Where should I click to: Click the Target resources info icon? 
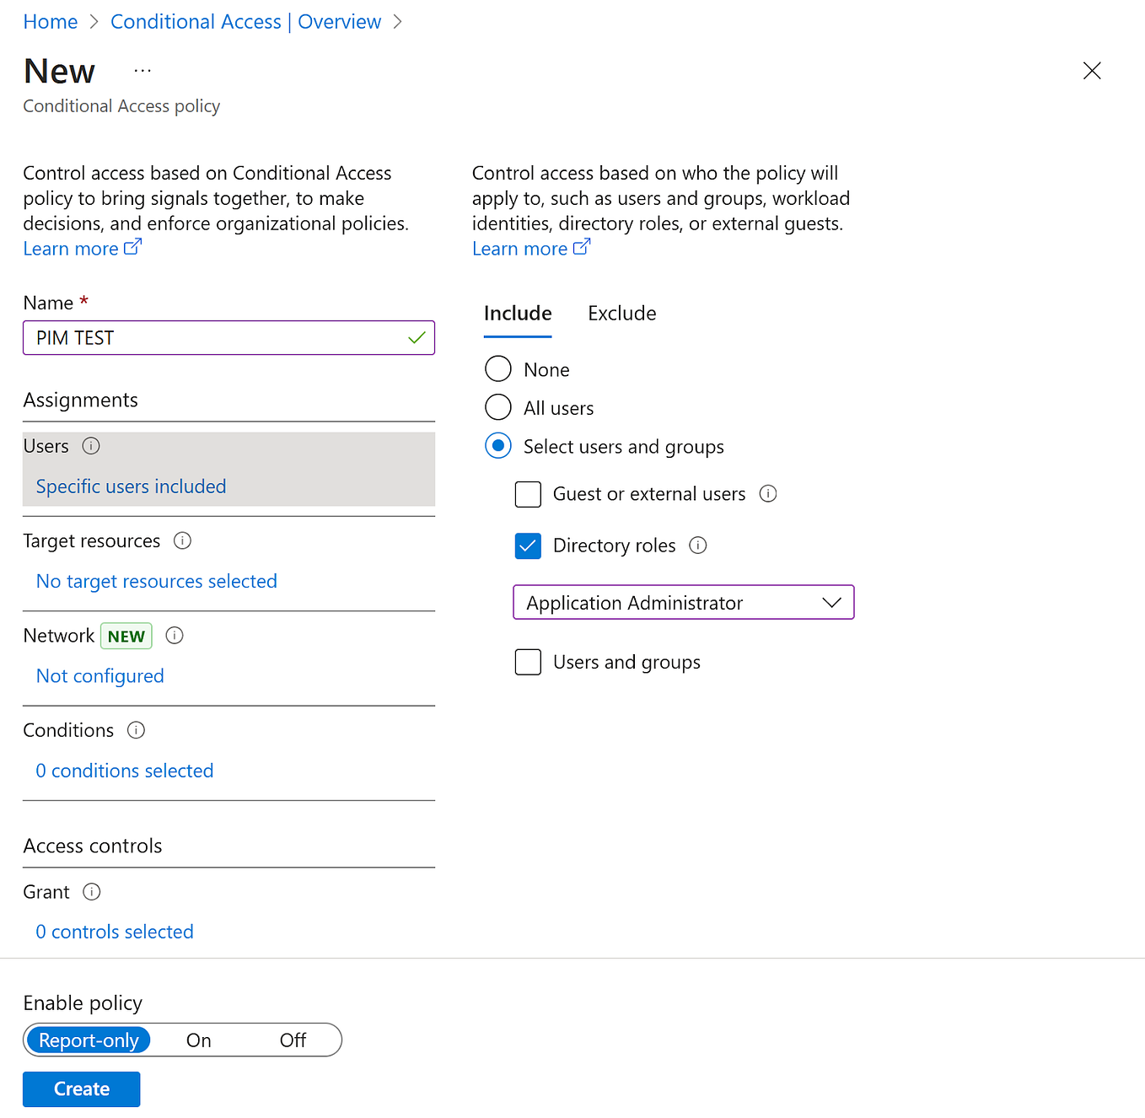(182, 540)
